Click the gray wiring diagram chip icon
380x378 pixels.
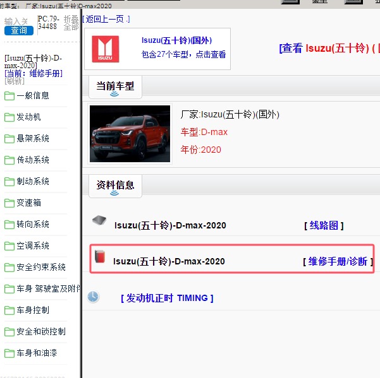(x=99, y=221)
